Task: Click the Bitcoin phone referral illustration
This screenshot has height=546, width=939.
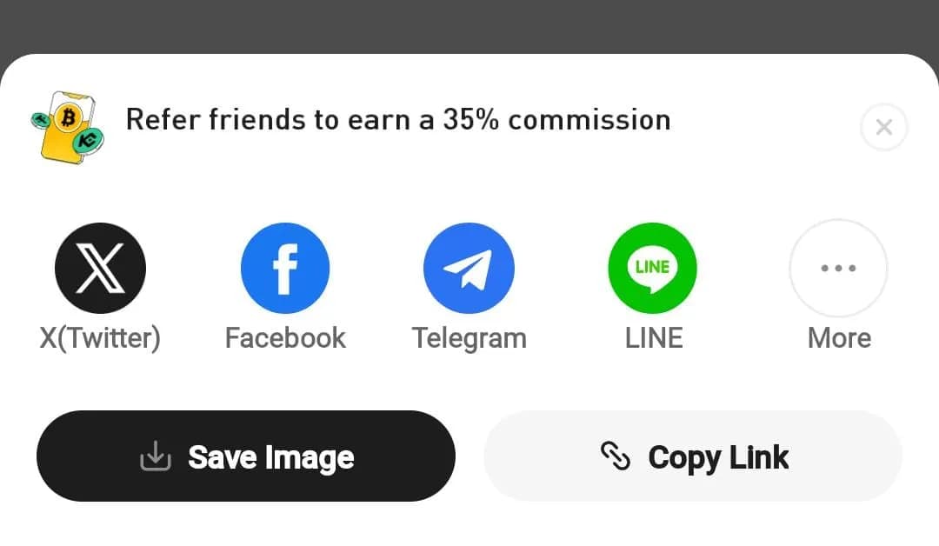Action: tap(68, 126)
